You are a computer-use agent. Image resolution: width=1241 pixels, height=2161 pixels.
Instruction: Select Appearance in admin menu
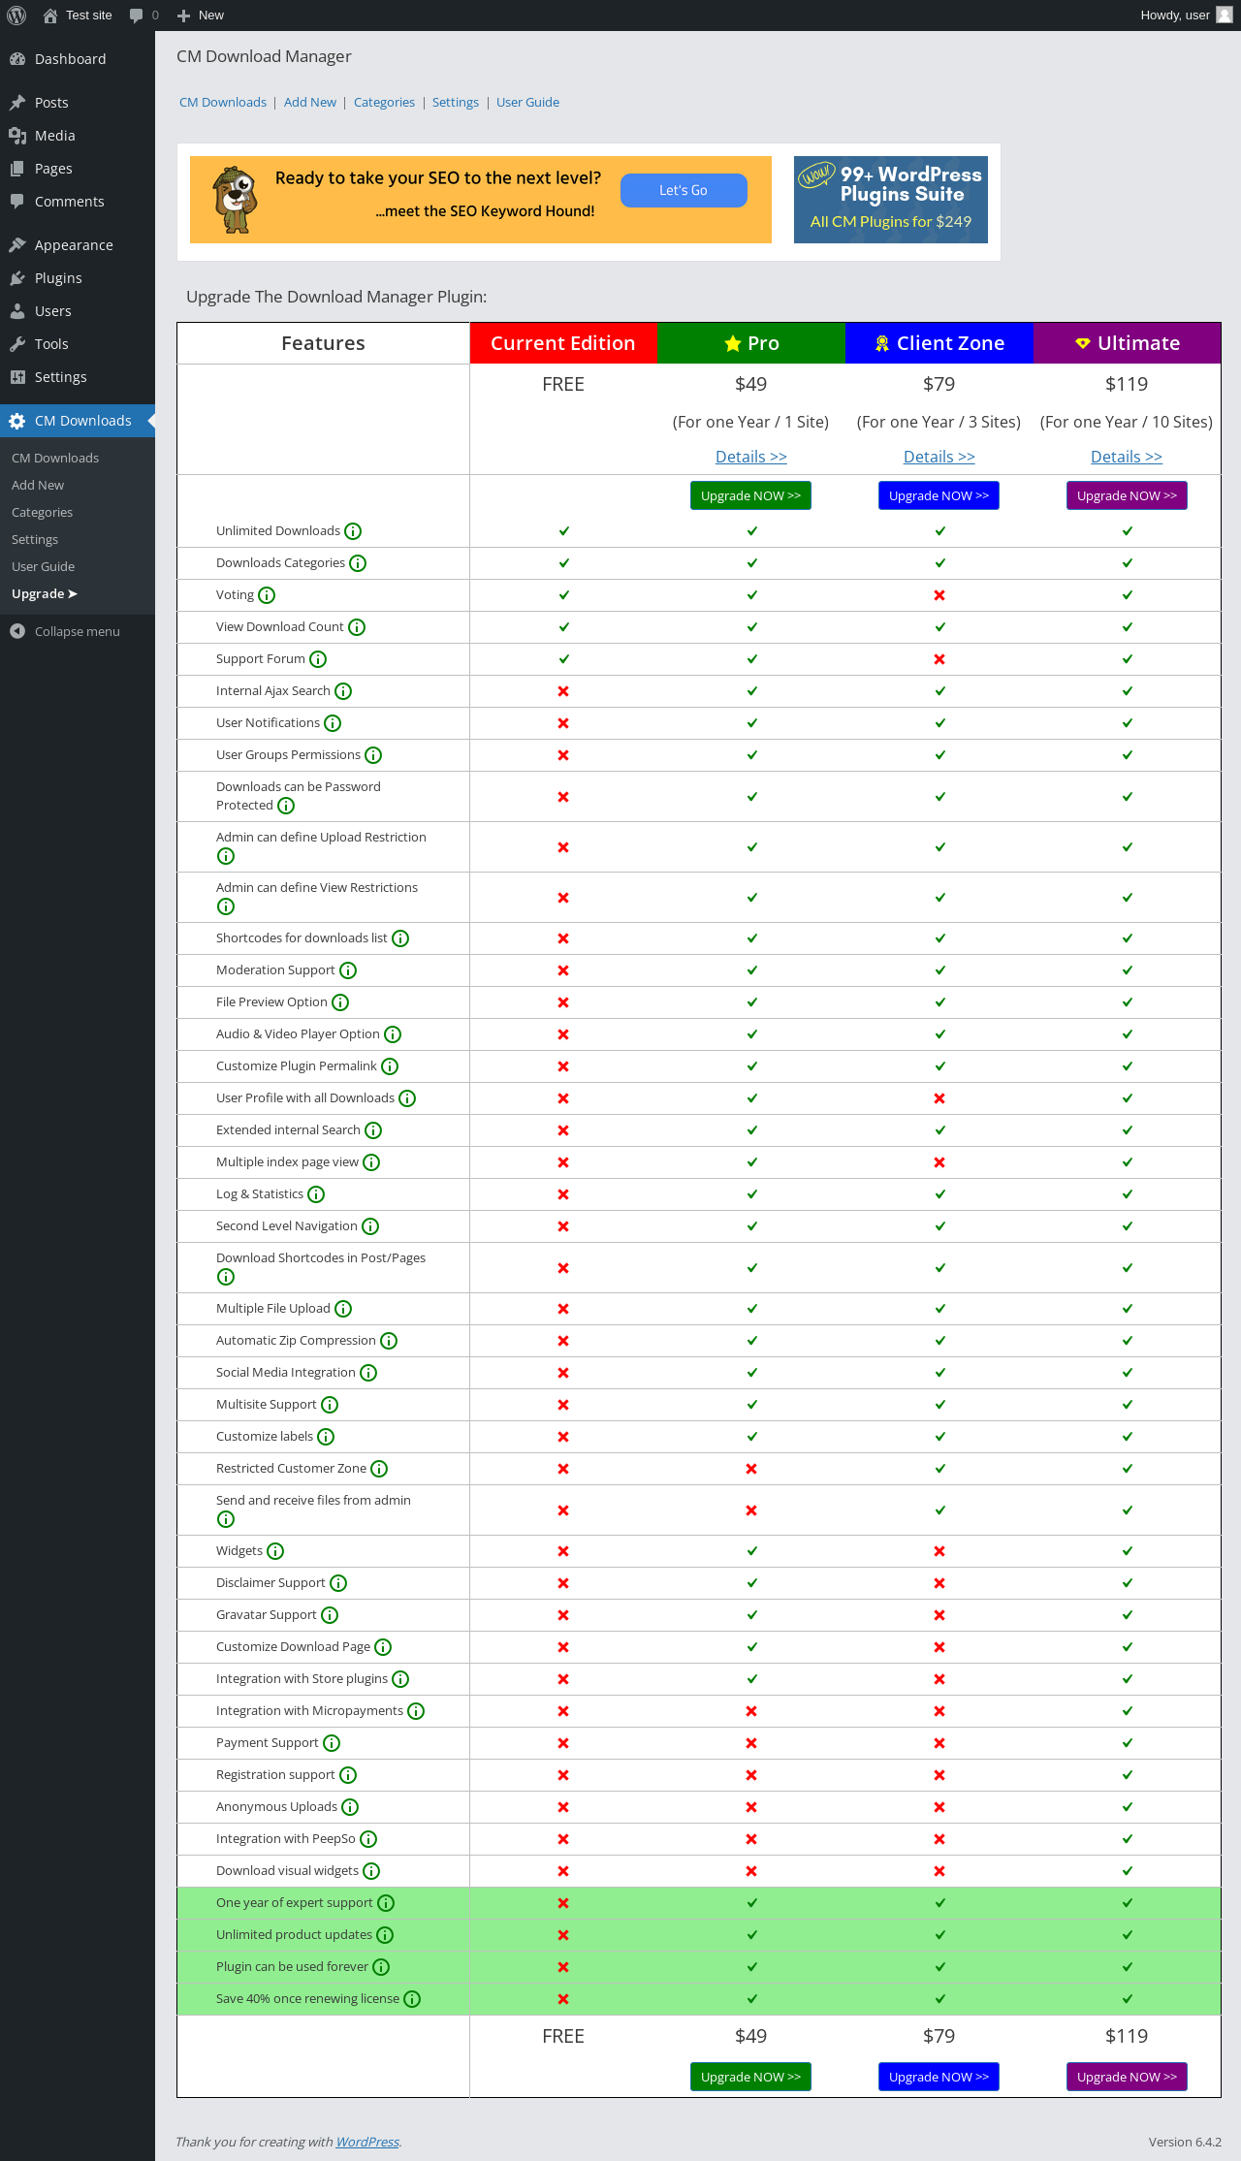(78, 245)
